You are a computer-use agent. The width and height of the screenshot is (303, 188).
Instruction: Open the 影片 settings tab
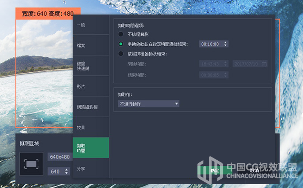[x=91, y=86]
